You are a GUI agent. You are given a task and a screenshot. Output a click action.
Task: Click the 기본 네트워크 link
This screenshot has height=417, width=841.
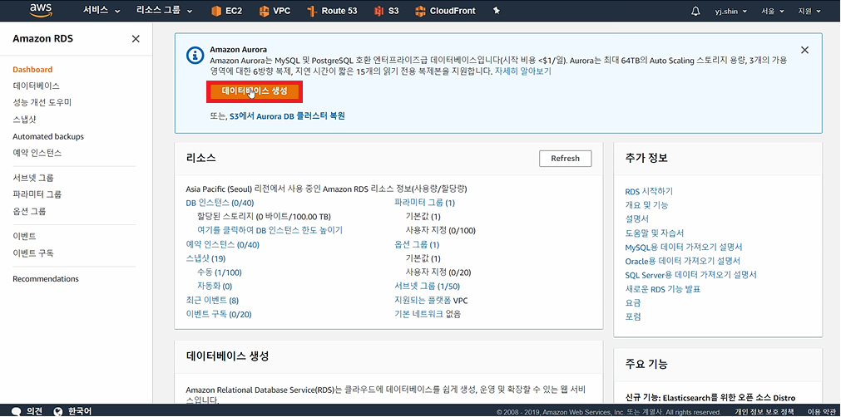[419, 314]
